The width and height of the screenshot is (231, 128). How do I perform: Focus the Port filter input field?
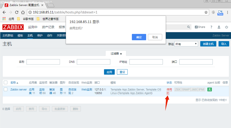coord(196,62)
